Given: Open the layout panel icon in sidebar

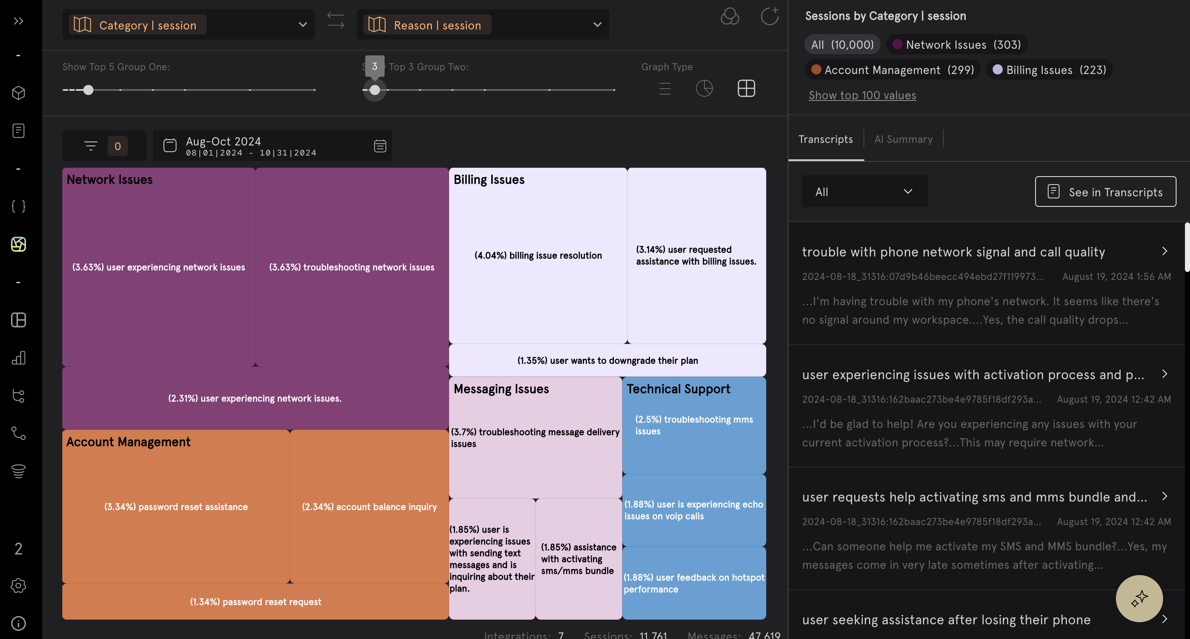Looking at the screenshot, I should pos(19,320).
